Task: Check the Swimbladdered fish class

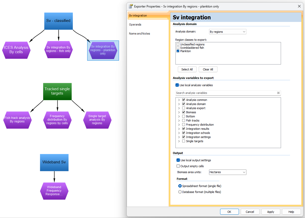Action: pos(178,48)
